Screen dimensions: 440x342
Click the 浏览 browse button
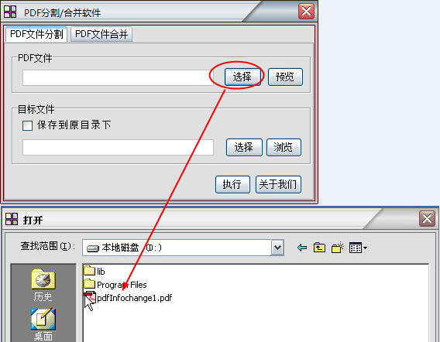pyautogui.click(x=284, y=147)
